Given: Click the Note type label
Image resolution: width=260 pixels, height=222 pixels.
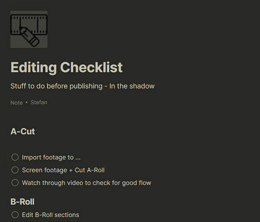Looking at the screenshot, I should [x=16, y=103].
